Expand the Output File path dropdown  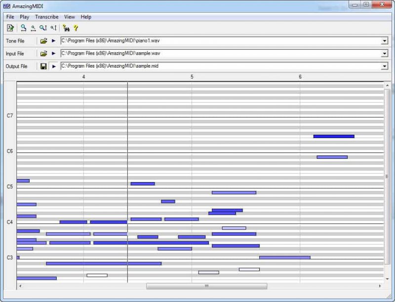point(385,66)
